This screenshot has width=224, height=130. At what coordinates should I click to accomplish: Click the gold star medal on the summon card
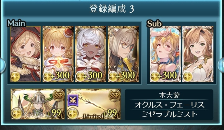(x=17, y=114)
